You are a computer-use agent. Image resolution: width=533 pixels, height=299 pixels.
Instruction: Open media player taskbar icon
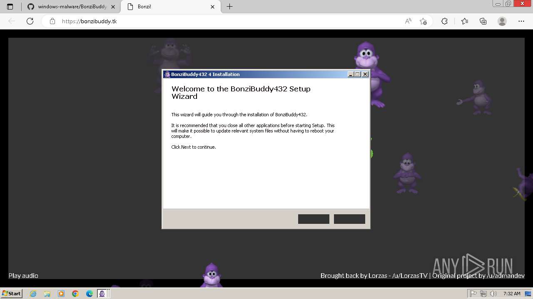[61, 294]
